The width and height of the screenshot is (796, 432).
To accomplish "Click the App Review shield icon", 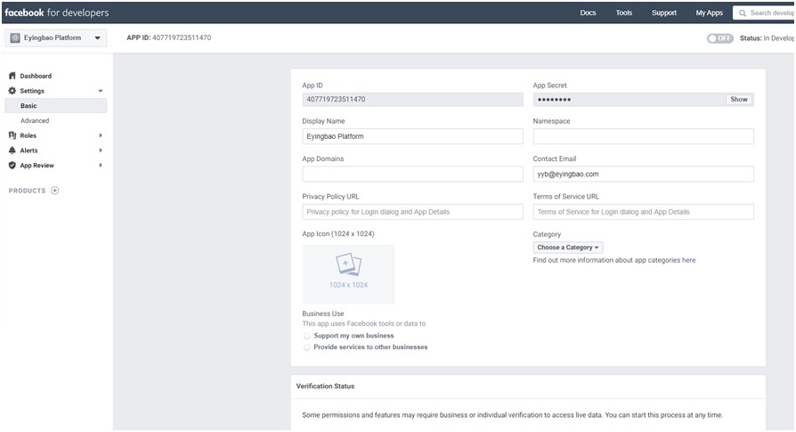I will point(12,166).
